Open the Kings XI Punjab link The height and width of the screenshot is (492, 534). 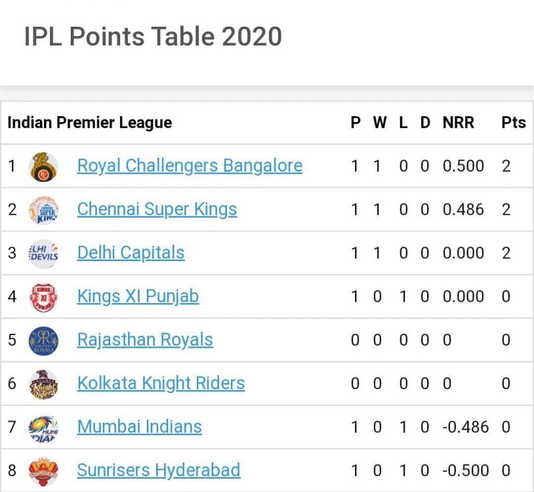point(138,296)
